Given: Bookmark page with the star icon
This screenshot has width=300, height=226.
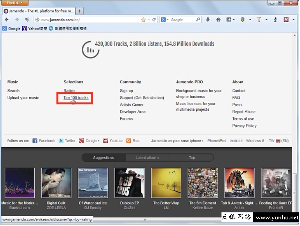Looking at the screenshot, I should pos(143,19).
